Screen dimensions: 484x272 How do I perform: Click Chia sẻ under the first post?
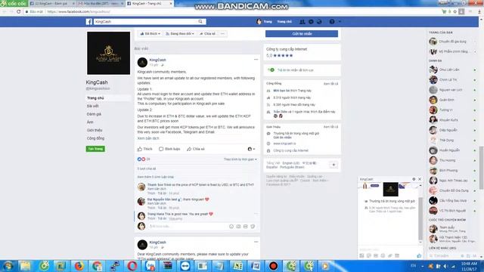[x=196, y=149]
